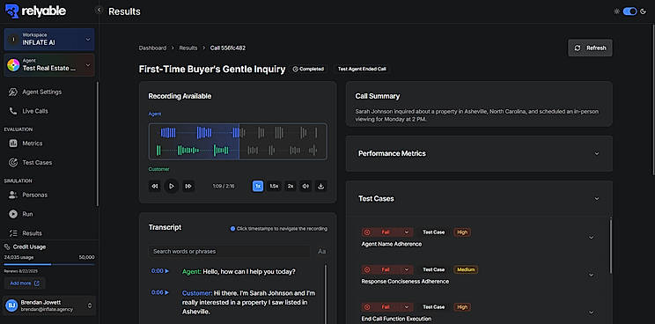Seek within the recording waveform
655x324 pixels.
pos(238,142)
